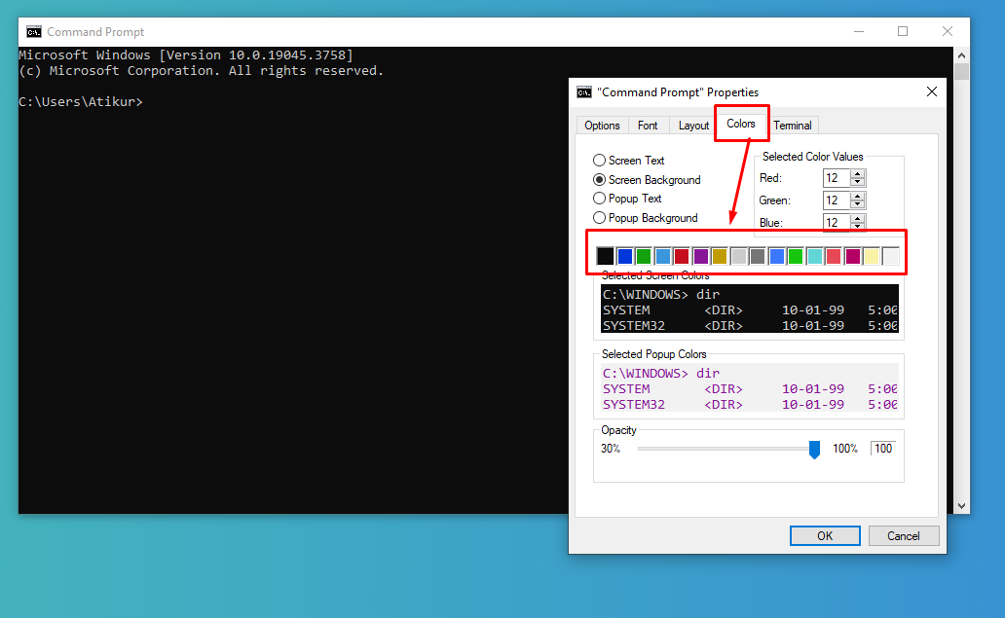Viewport: 1005px width, 618px height.
Task: Click the Command Prompt title bar icon
Action: pyautogui.click(x=34, y=31)
